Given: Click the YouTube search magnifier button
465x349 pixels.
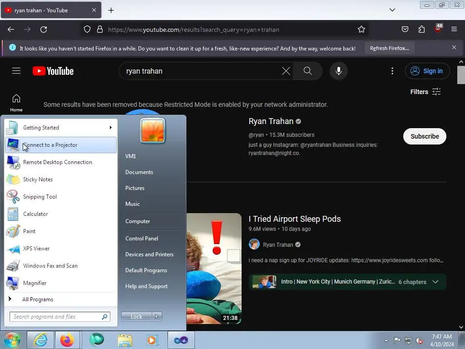Looking at the screenshot, I should point(308,71).
